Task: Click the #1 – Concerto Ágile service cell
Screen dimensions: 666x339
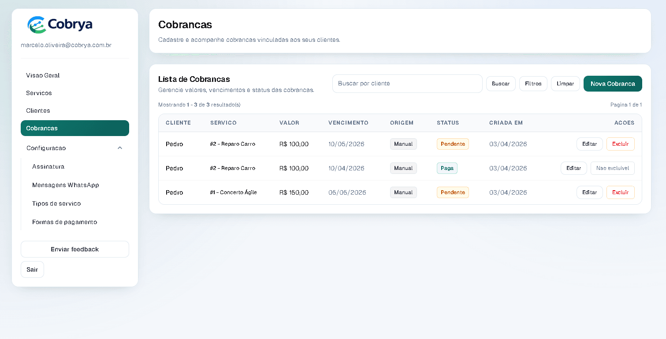Action: [234, 192]
